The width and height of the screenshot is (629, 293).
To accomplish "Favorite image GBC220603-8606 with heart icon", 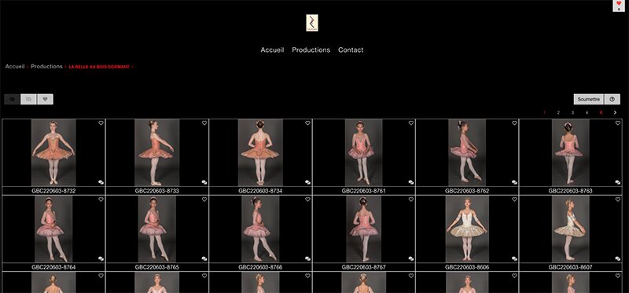I will coord(514,200).
